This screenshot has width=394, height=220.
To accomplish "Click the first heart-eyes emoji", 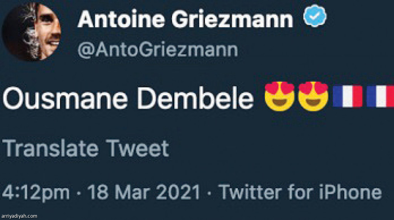I will (x=280, y=96).
